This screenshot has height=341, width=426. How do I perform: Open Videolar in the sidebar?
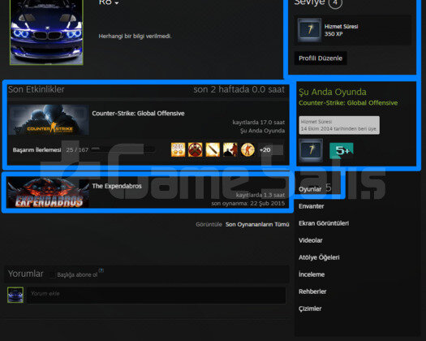pos(311,240)
